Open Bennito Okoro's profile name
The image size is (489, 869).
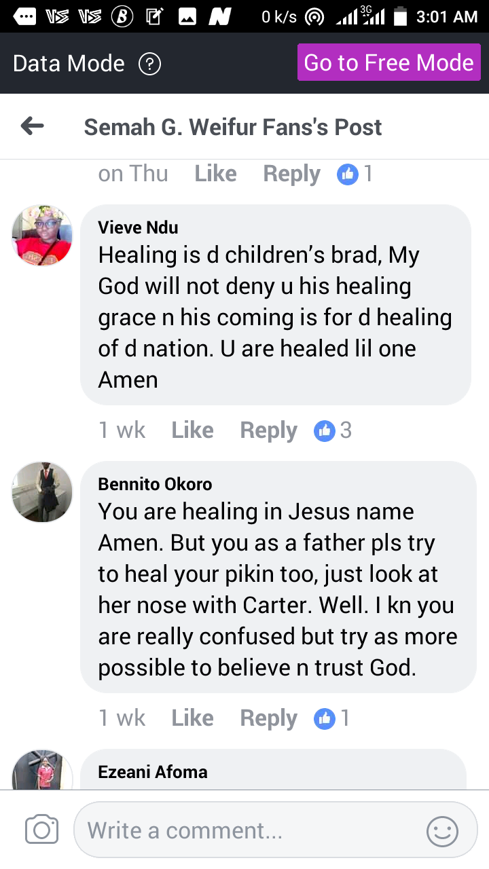tap(155, 484)
